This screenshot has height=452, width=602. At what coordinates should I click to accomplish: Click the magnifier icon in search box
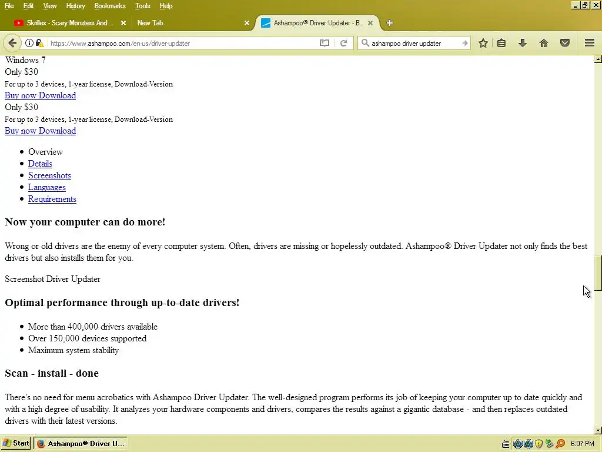tap(365, 43)
